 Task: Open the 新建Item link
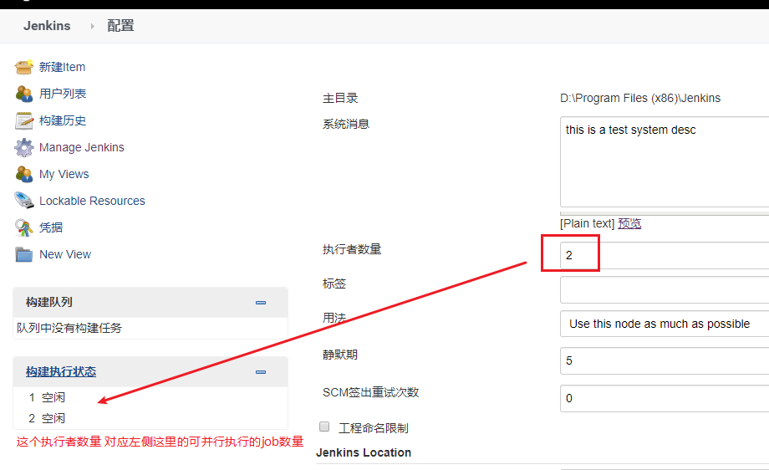(63, 67)
